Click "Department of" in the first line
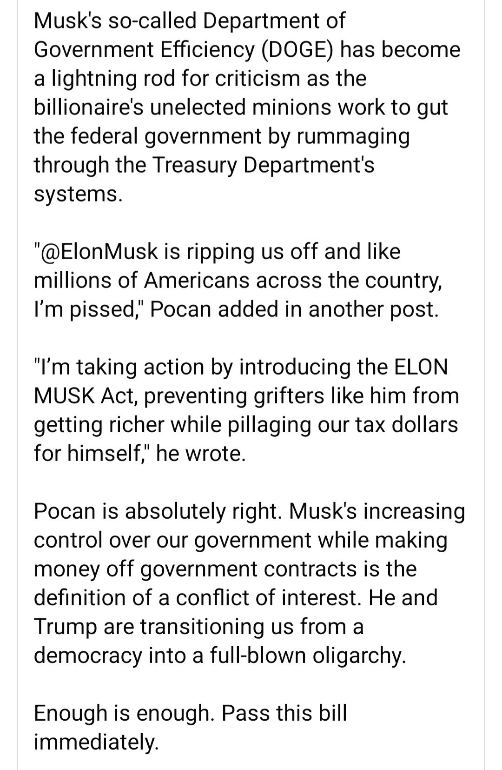The width and height of the screenshot is (502, 770). click(275, 21)
